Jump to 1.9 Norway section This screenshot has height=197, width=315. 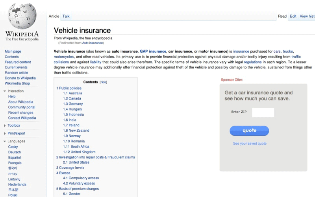pyautogui.click(x=72, y=136)
